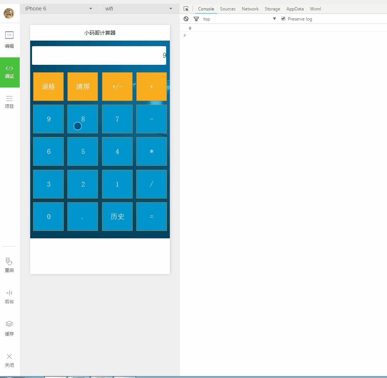
Task: Tap the multiply * key
Action: point(152,152)
